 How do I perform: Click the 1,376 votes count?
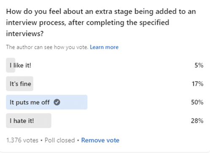click(x=22, y=140)
